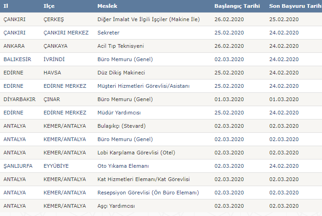Screen dimensions: 322x216
Task: Click the Il column header
Action: coord(6,6)
